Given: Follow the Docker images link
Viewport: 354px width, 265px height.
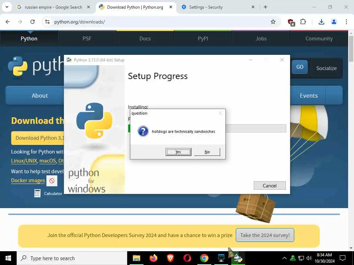Looking at the screenshot, I should click(x=28, y=180).
